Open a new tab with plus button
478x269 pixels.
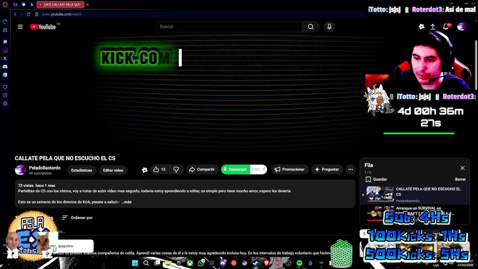87,4
